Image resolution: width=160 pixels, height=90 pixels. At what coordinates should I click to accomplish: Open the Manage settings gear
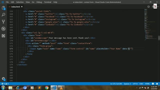3,79
